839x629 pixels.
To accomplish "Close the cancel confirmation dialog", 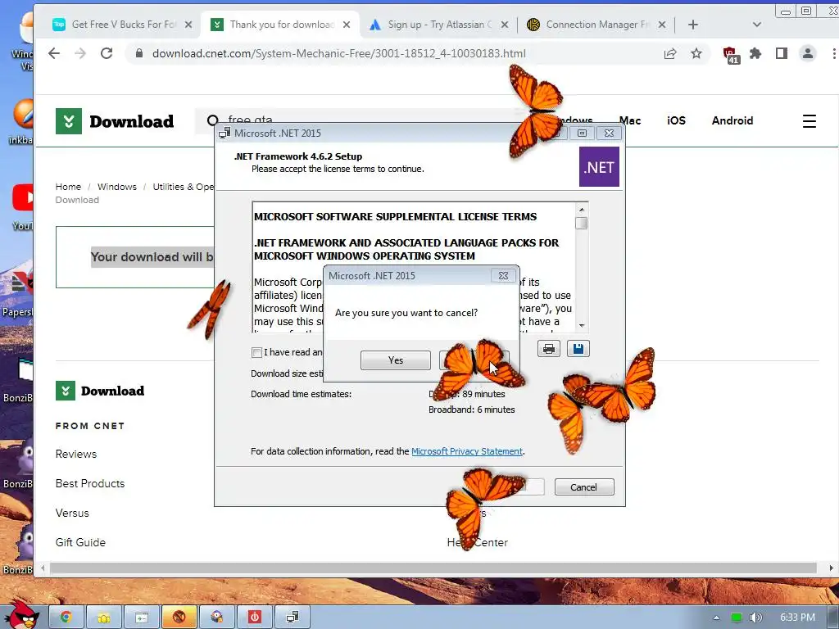I will coord(503,276).
